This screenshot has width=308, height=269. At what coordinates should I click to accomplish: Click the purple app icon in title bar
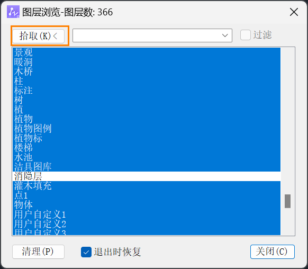pyautogui.click(x=13, y=12)
